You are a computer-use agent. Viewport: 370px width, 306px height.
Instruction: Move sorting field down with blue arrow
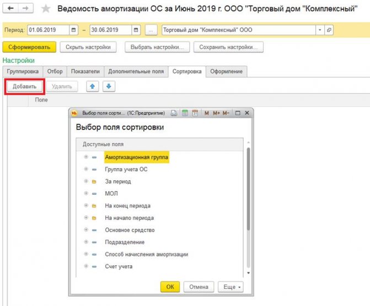(109, 87)
